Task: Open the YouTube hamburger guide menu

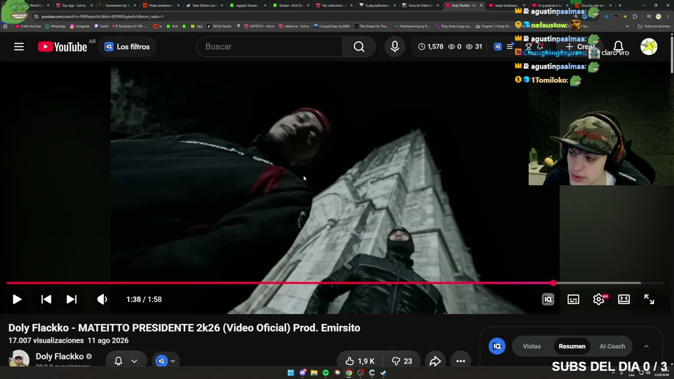Action: pyautogui.click(x=19, y=47)
